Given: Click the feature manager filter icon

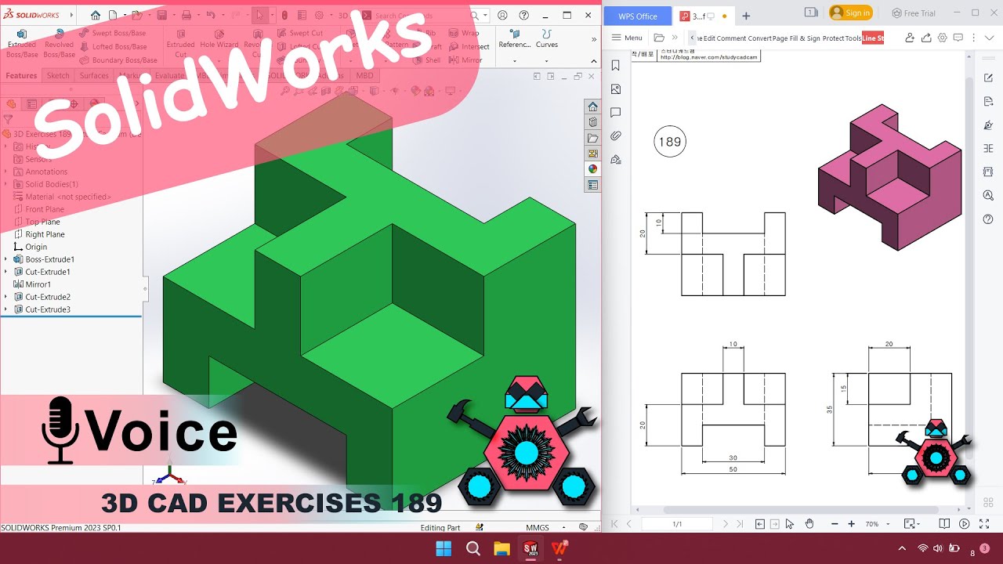Looking at the screenshot, I should pyautogui.click(x=8, y=120).
